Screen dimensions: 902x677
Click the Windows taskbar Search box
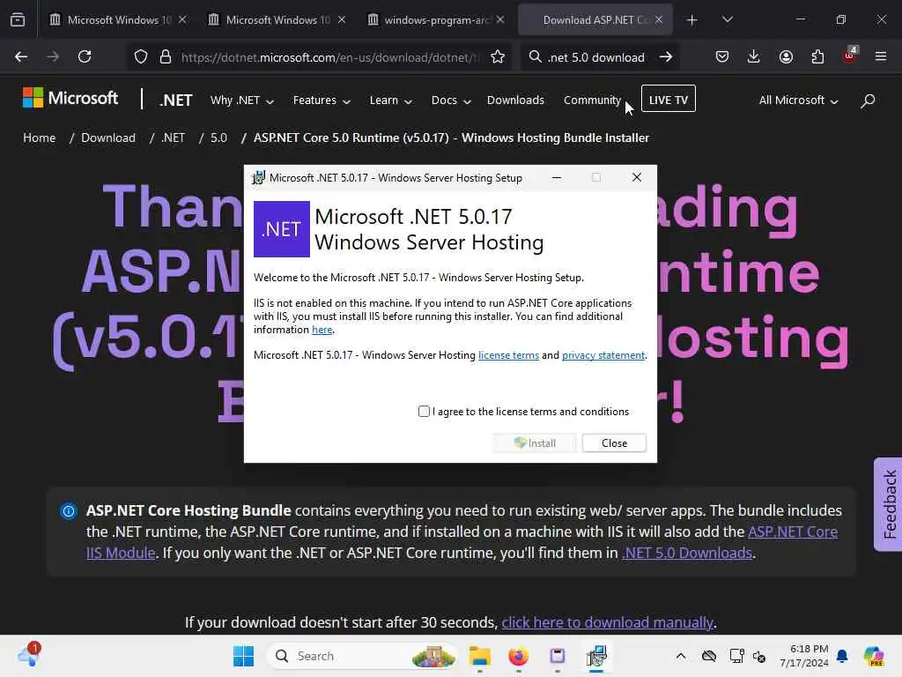362,656
